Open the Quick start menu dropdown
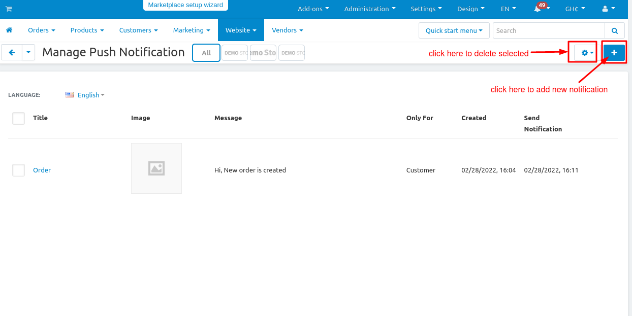This screenshot has height=316, width=632. point(454,30)
